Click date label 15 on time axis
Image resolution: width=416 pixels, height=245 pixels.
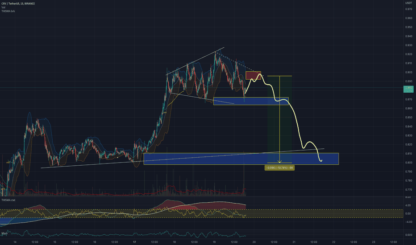[x=54, y=242]
